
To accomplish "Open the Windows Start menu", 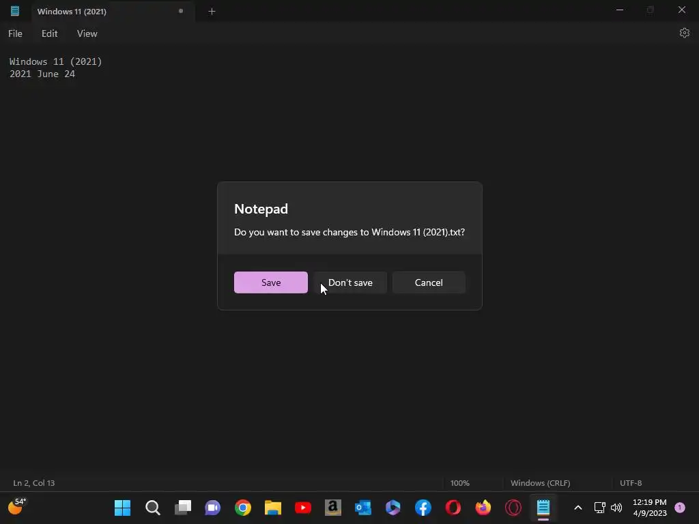I will coord(123,508).
